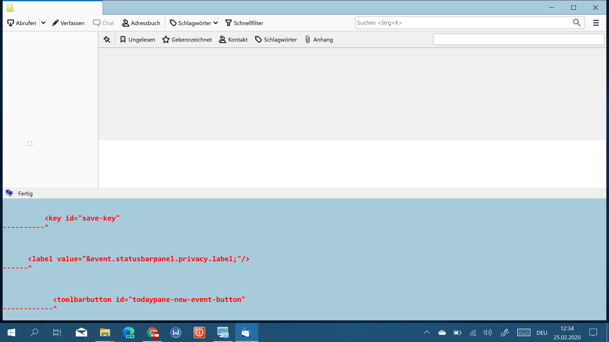
Task: Toggle the Schnellfilter quick filter bar
Action: coord(244,23)
